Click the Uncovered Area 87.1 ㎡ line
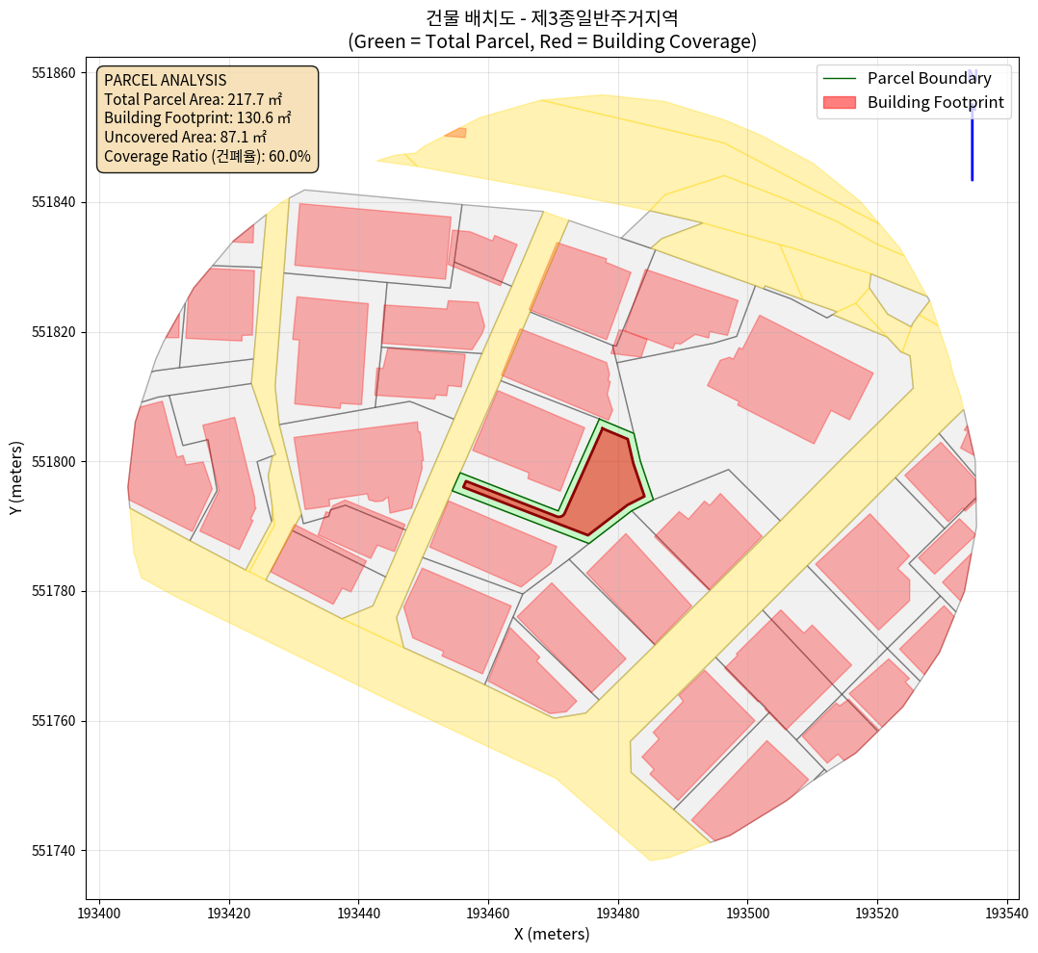 tap(185, 137)
